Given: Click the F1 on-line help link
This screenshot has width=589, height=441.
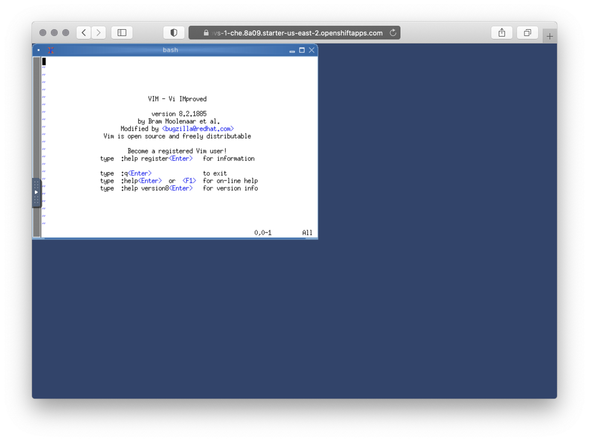Looking at the screenshot, I should point(189,180).
